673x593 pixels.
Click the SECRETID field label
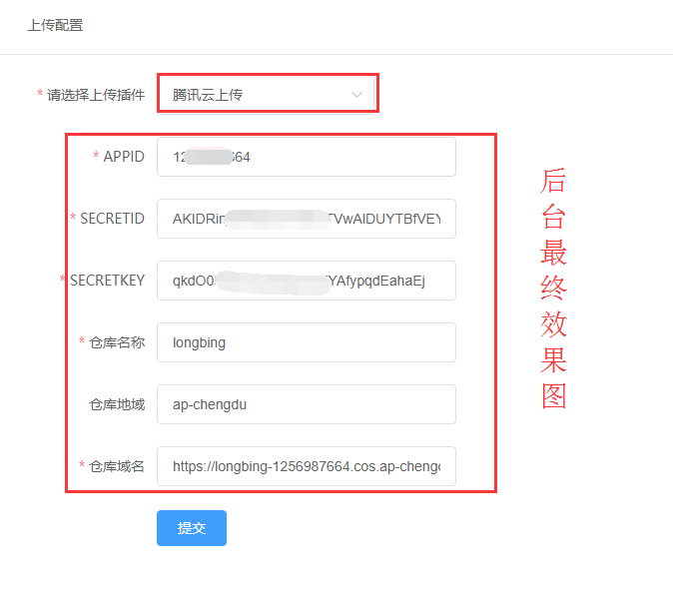tap(113, 219)
